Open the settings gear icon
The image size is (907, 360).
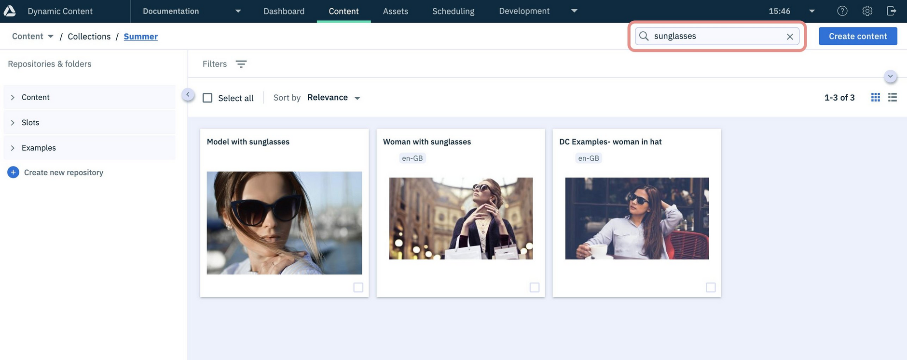(x=867, y=11)
